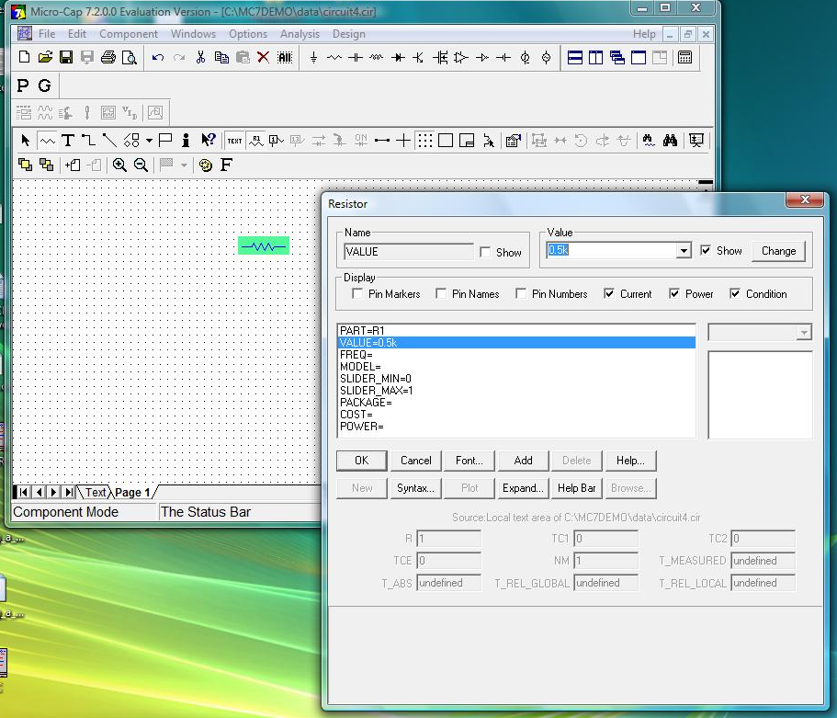Place an opamp from the component toolbar
This screenshot has height=718, width=837.
(460, 57)
